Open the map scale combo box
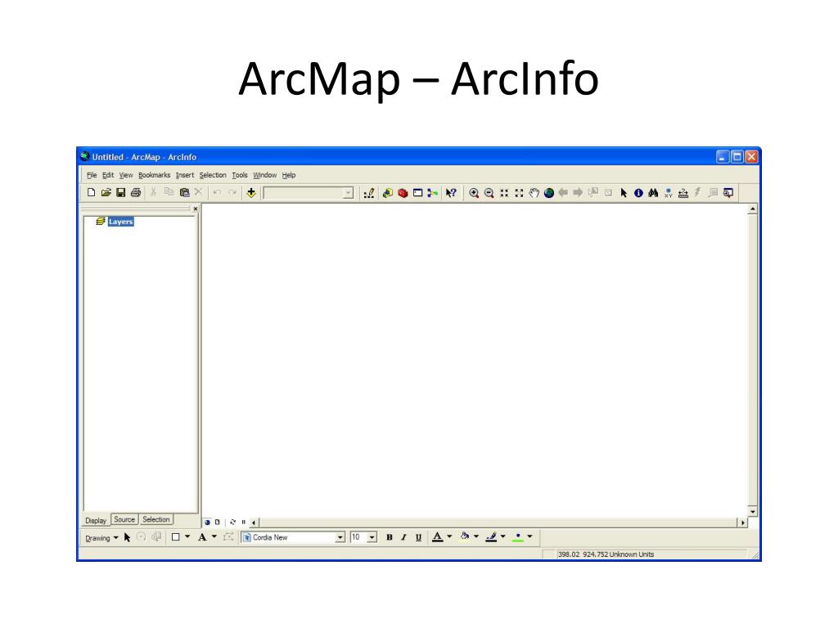Viewport: 838px width, 628px height. pyautogui.click(x=309, y=193)
